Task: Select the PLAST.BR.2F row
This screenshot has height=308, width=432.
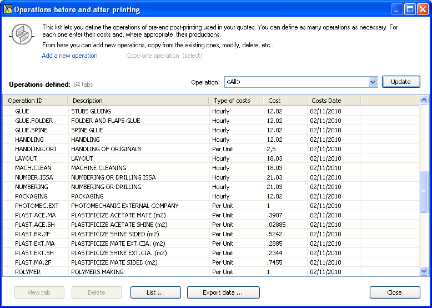Action: coord(212,234)
